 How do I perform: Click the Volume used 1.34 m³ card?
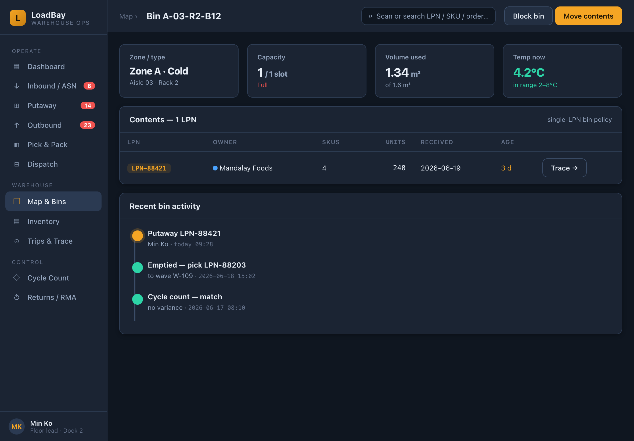click(434, 71)
